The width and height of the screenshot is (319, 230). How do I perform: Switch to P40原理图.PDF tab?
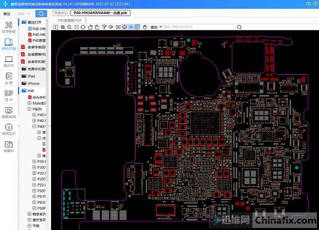click(69, 20)
